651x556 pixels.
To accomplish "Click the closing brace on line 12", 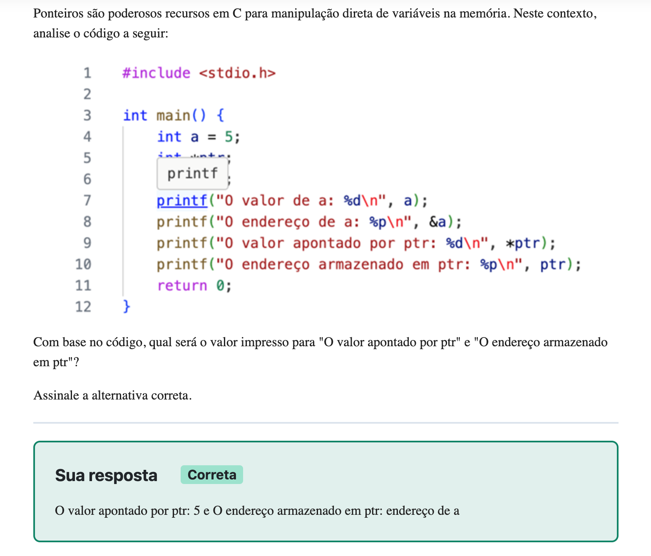I will [127, 307].
